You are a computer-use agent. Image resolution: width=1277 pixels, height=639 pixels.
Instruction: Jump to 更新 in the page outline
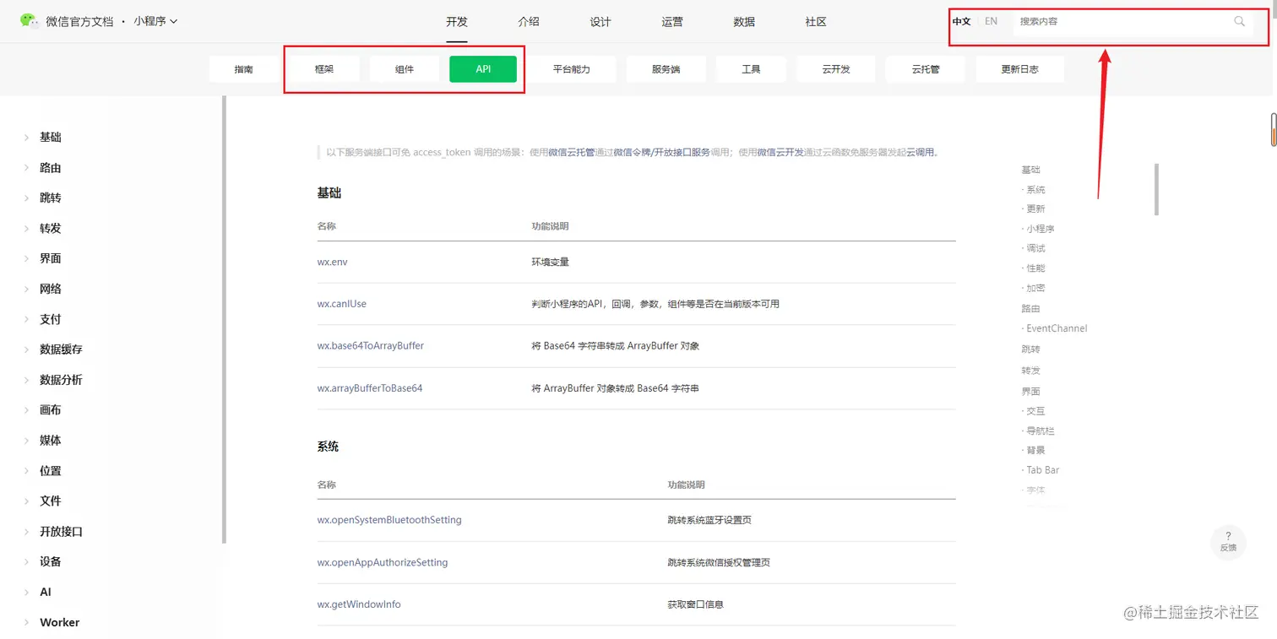coord(1035,209)
